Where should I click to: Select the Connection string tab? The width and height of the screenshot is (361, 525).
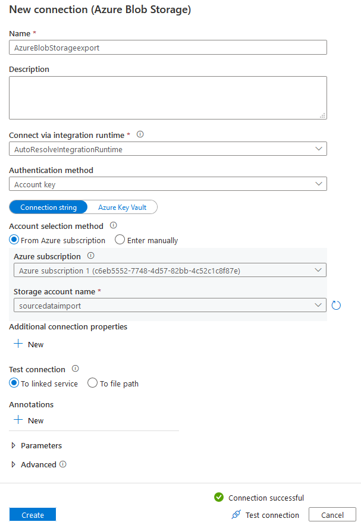[48, 208]
